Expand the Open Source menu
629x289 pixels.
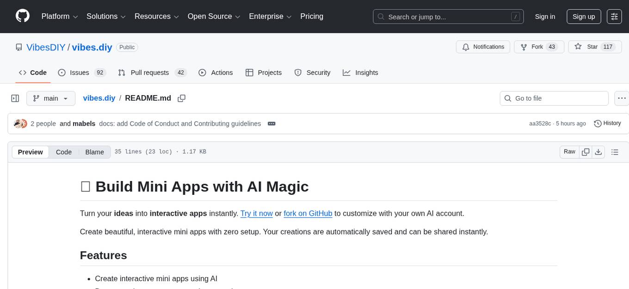coord(214,17)
